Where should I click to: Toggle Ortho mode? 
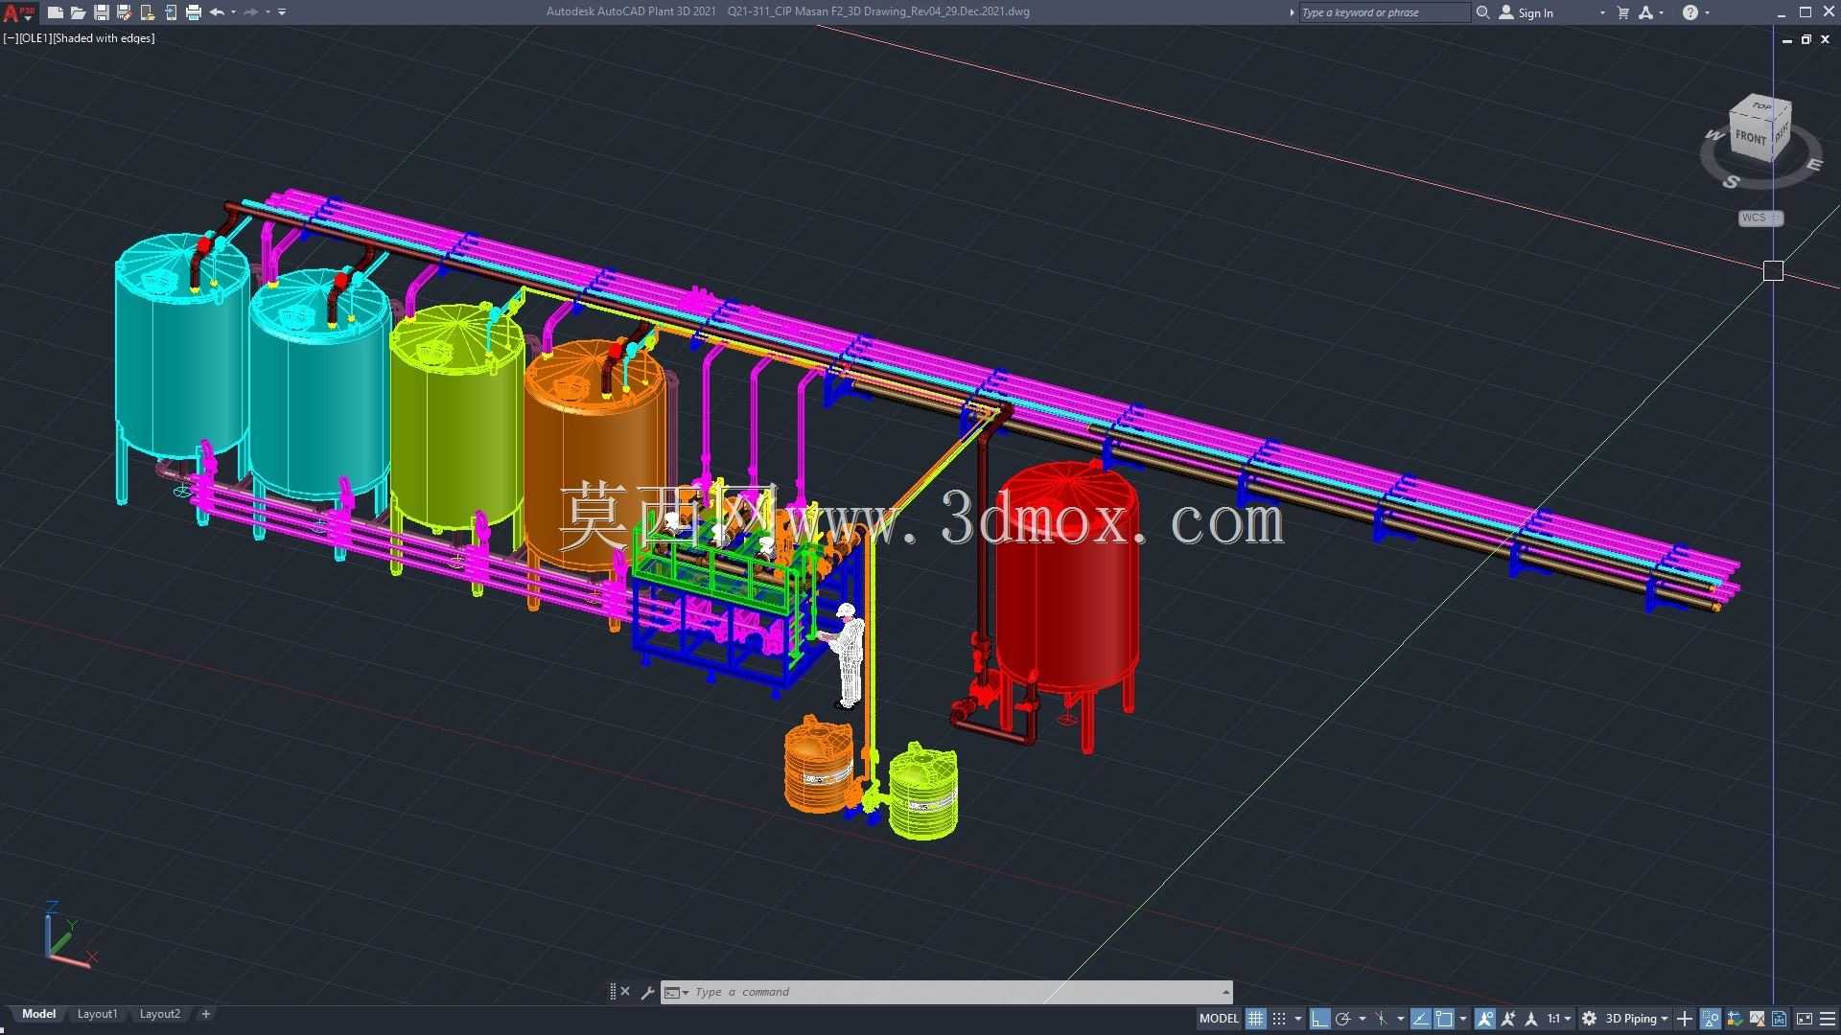(1320, 1019)
